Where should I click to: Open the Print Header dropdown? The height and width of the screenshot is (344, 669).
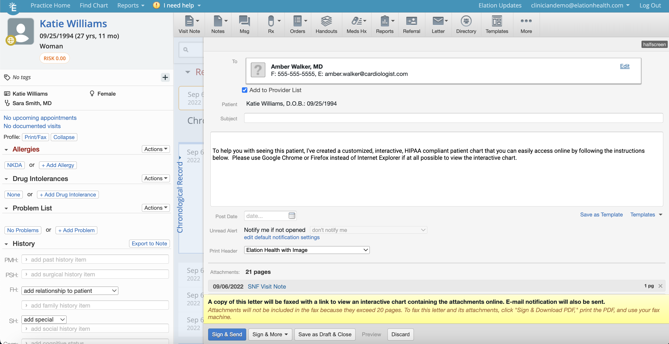306,250
